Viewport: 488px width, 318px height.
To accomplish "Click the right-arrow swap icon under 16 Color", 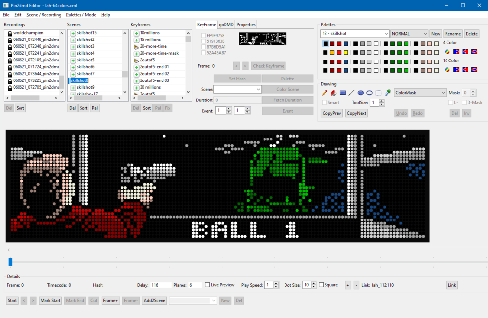I will coord(456,70).
